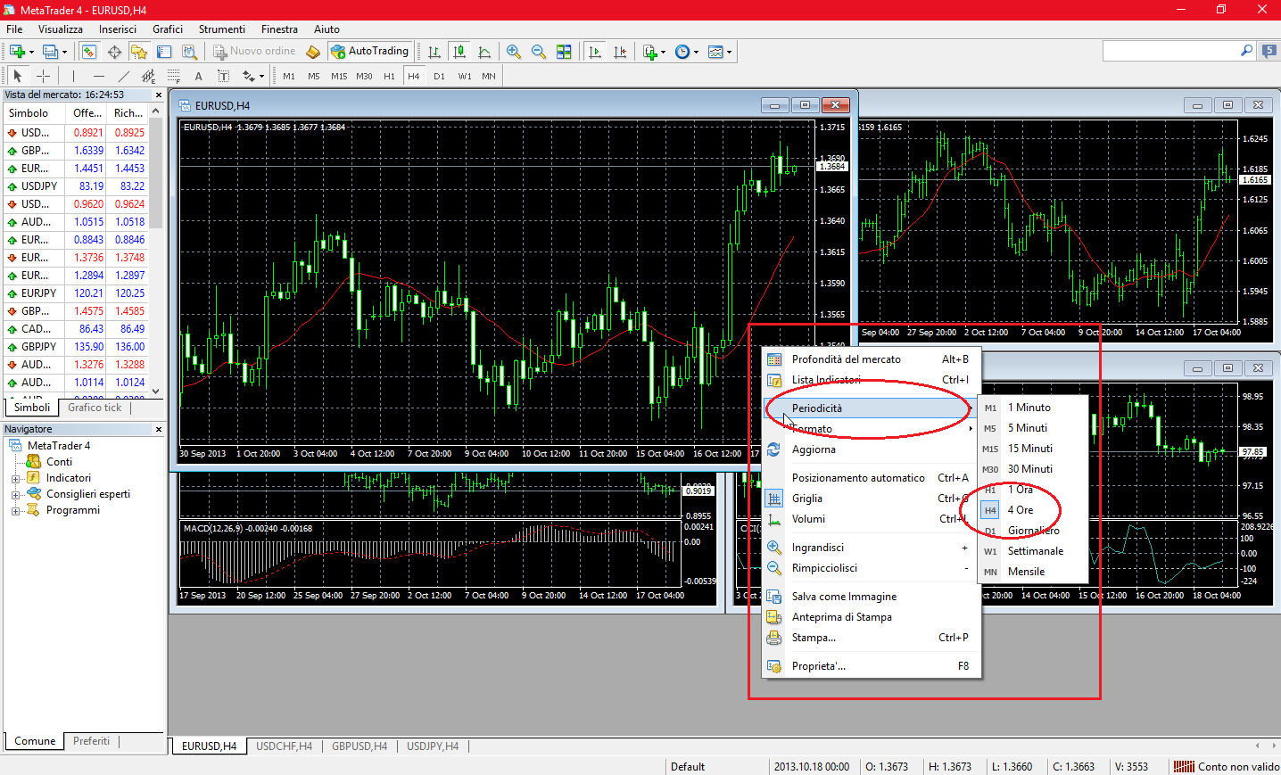Screen dimensions: 1281x775
Task: Open the templates dropdown
Action: [x=719, y=52]
